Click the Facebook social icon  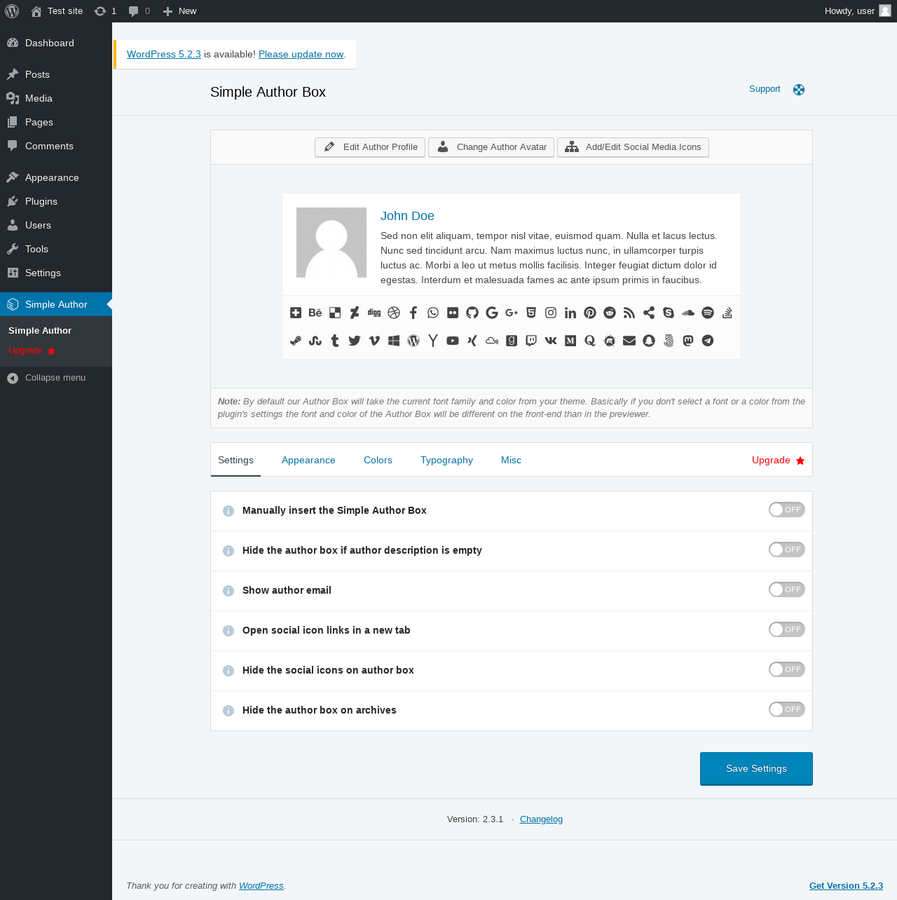click(x=413, y=313)
